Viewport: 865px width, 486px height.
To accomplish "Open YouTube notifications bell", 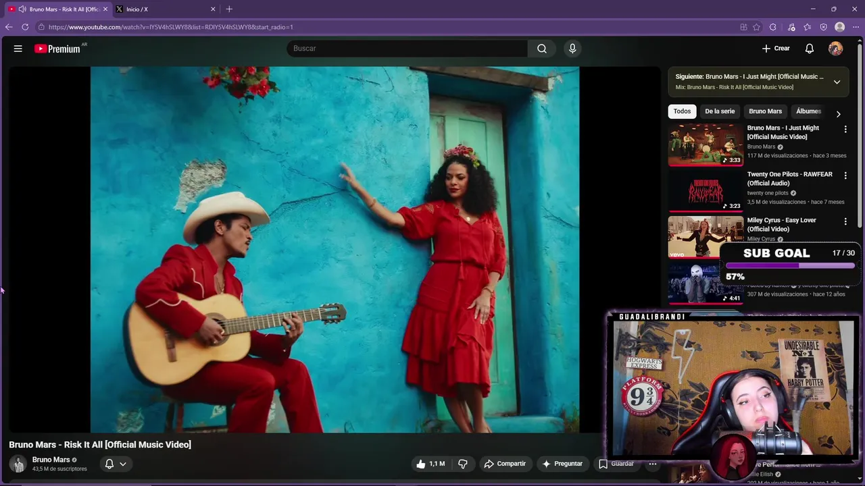I will (x=810, y=49).
